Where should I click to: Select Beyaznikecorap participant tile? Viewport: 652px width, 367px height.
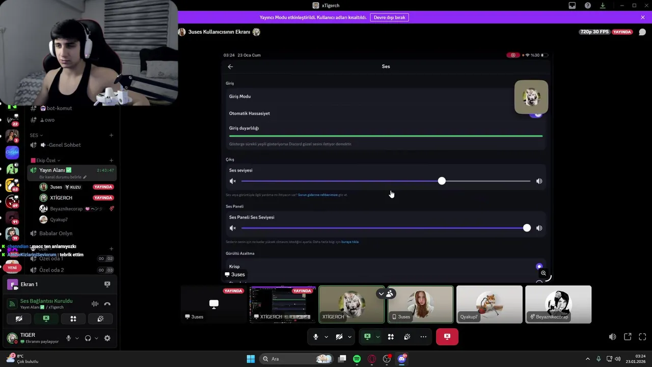tap(558, 304)
